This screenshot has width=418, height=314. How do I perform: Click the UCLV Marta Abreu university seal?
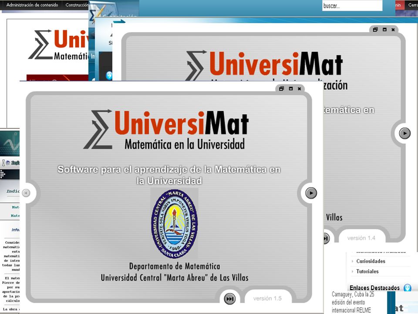coord(175,224)
